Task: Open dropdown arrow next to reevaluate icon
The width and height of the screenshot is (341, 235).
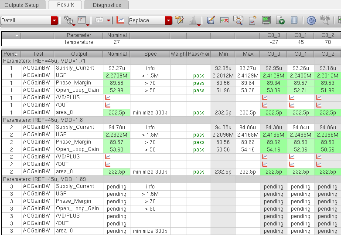Action: 109,20
